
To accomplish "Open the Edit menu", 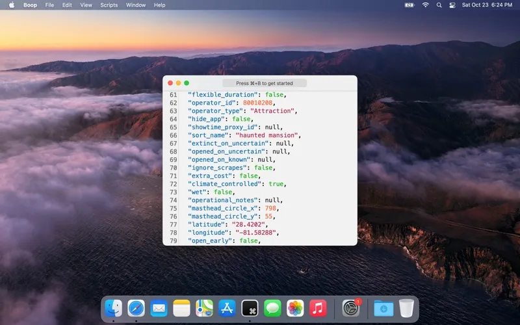I will point(67,5).
